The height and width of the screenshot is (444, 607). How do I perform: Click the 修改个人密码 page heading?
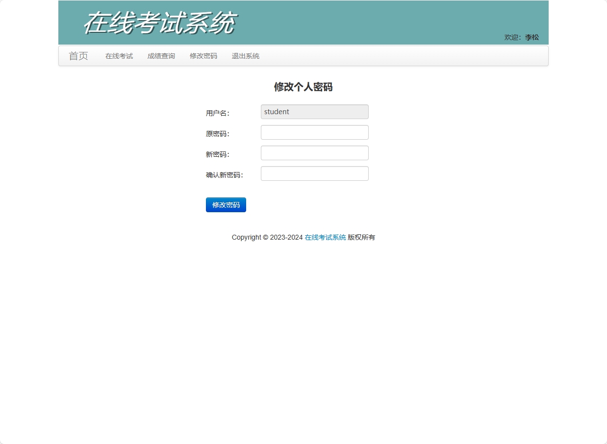tap(303, 87)
